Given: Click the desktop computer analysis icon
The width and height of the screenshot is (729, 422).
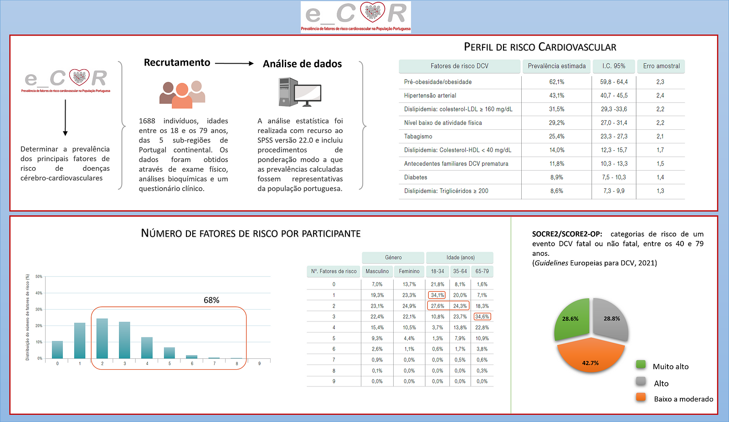Looking at the screenshot, I should [x=300, y=92].
